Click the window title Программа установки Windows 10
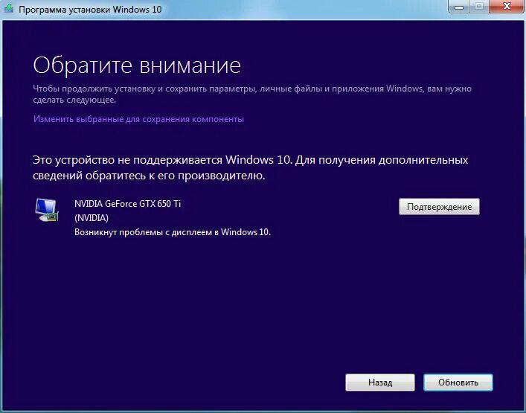Viewport: 526px width, 413px height. (x=90, y=9)
